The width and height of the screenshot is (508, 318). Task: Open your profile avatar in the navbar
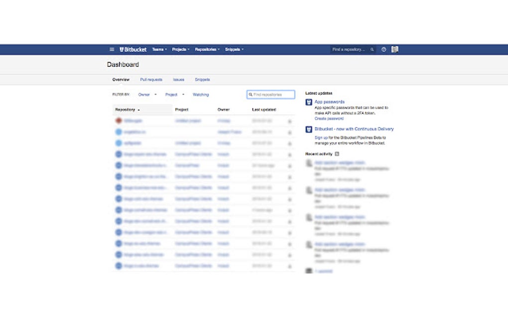(x=395, y=49)
